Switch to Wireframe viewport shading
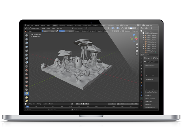The height and width of the screenshot is (139, 182). click(x=129, y=28)
